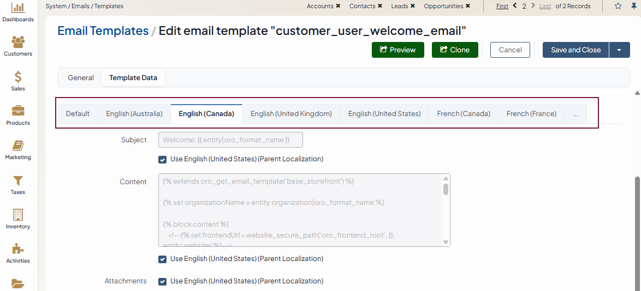Go to previous record arrow

[x=514, y=6]
